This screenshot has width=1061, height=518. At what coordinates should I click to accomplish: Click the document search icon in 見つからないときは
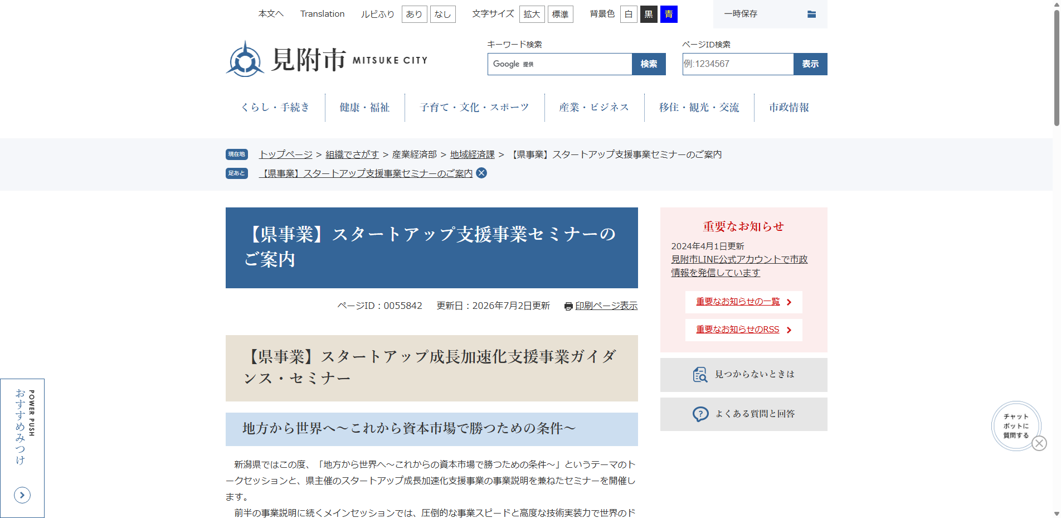coord(700,374)
